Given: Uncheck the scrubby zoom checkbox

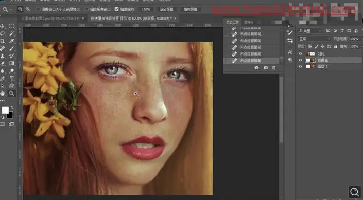Looking at the screenshot, I should (117, 9).
